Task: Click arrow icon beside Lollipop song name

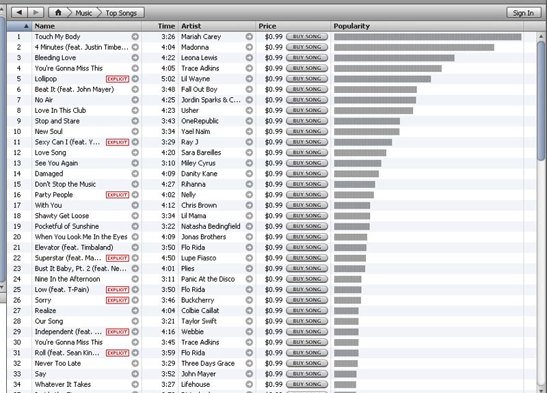Action: point(135,79)
